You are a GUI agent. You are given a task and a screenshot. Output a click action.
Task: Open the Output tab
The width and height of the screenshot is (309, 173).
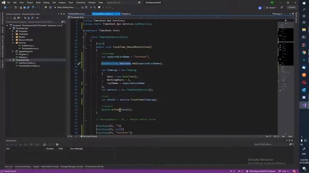(x=36, y=167)
